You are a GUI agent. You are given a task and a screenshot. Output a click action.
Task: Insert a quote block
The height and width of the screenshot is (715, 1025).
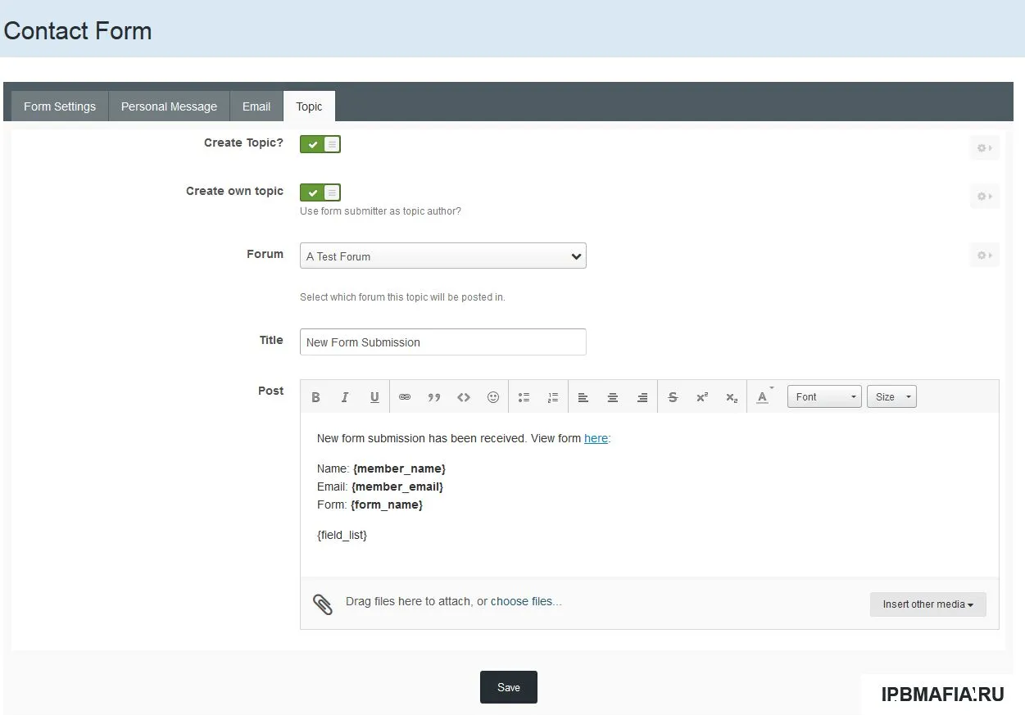click(434, 397)
